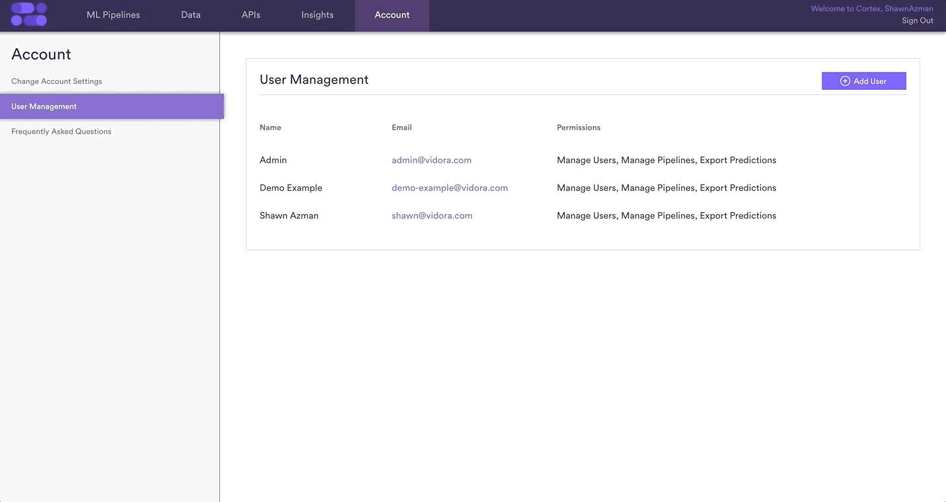Open the Insights tab
Image resolution: width=946 pixels, height=502 pixels.
coord(317,15)
